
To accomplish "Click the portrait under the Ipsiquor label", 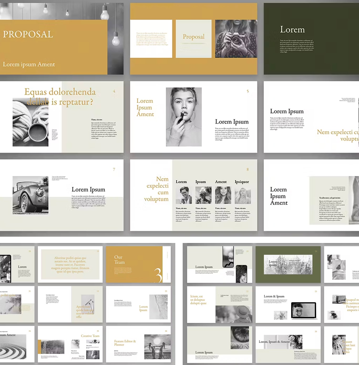I will click(243, 195).
